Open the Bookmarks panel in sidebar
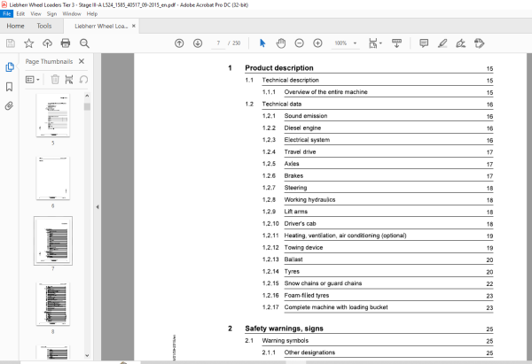 pos(10,87)
